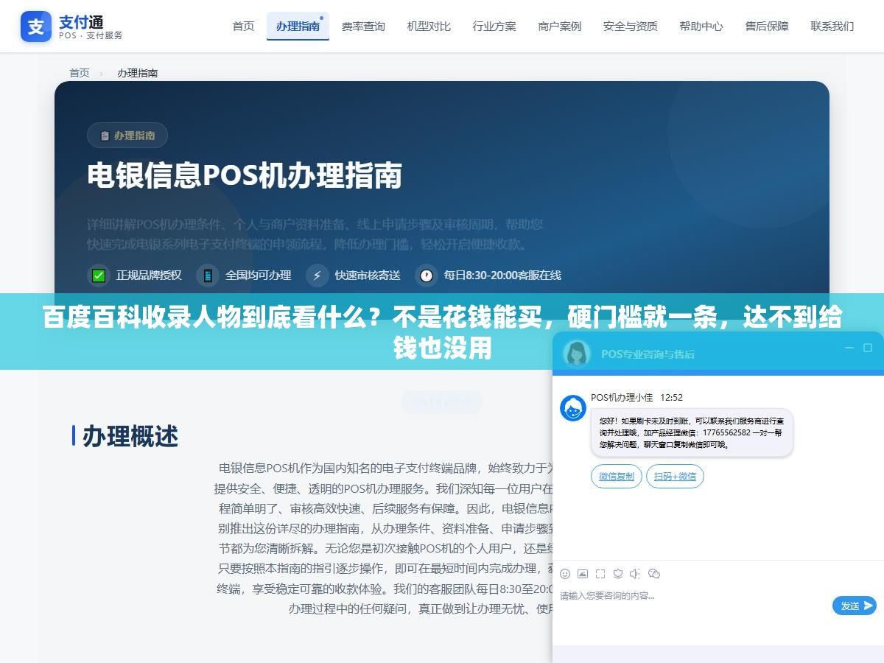Select the 办理指南 nav tab

(298, 26)
